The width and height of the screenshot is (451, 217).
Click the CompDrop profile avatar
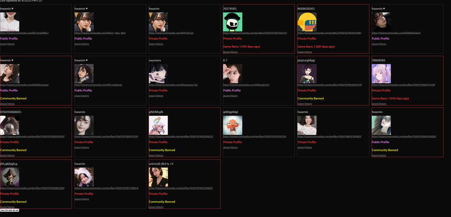(84, 73)
